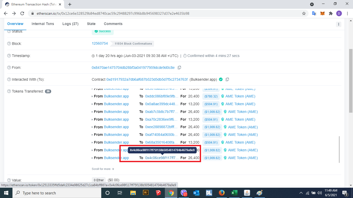Open a new Chrome tab
This screenshot has width=353, height=198.
[70, 4]
